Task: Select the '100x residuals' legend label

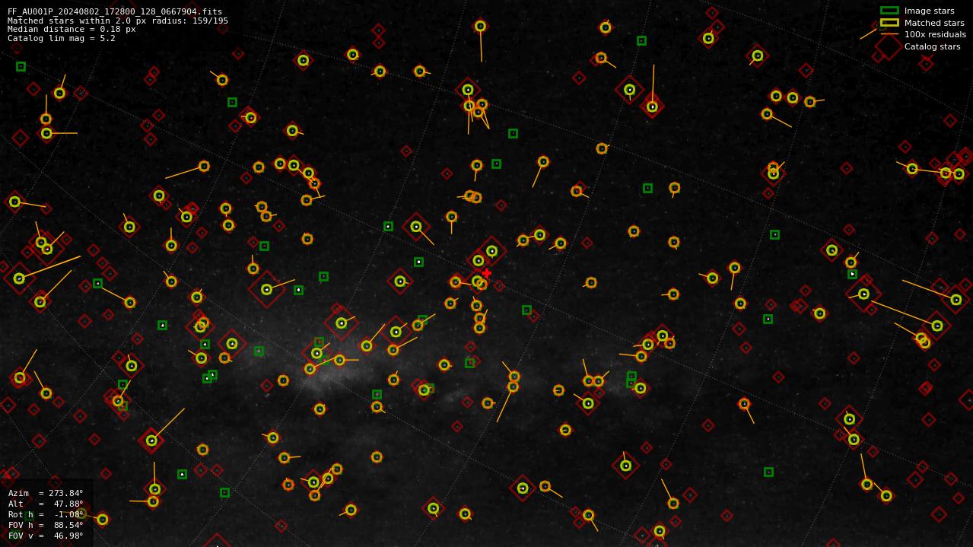Action: pos(935,34)
